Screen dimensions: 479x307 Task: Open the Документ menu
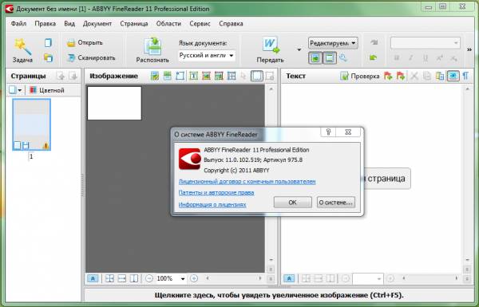97,23
